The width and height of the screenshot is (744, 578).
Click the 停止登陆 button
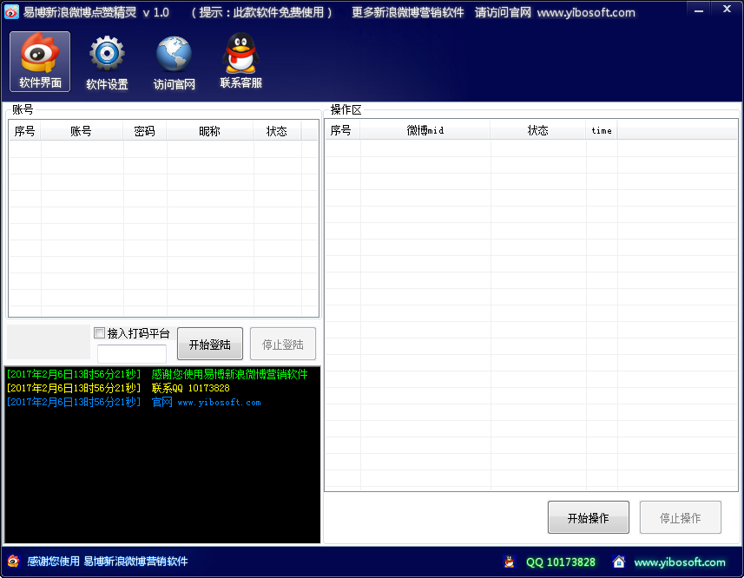point(282,345)
